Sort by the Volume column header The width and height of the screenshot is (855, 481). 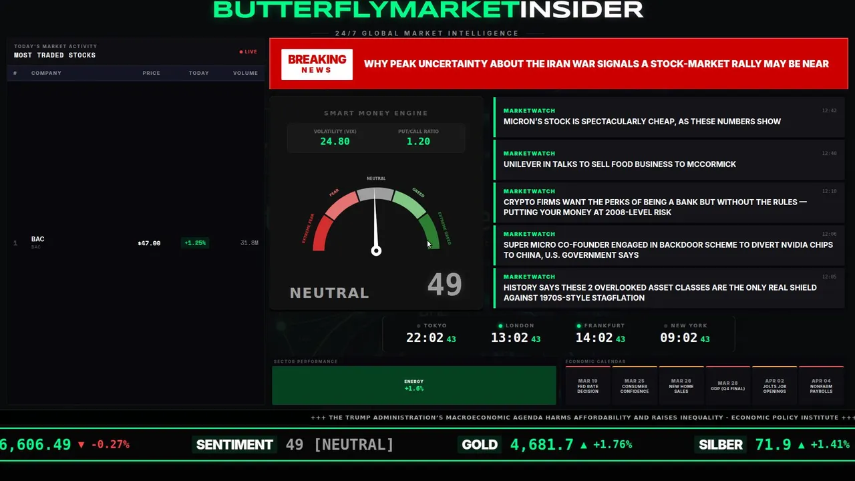(245, 73)
